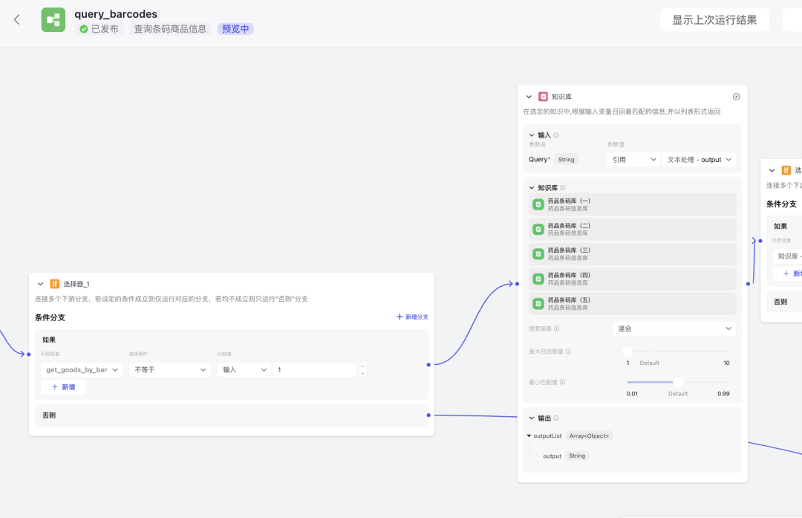
Task: Collapse the 输出 section
Action: 532,418
